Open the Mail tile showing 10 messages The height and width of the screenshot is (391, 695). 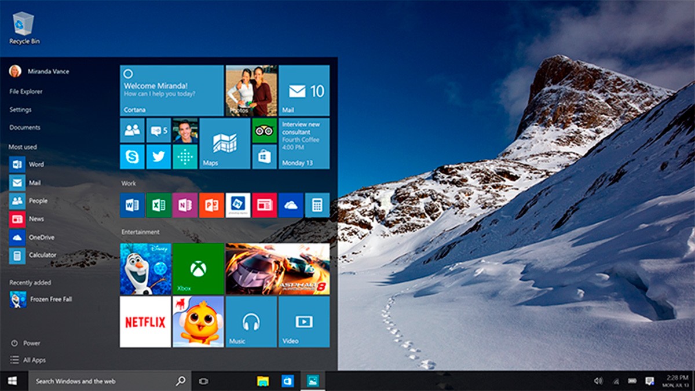point(305,90)
